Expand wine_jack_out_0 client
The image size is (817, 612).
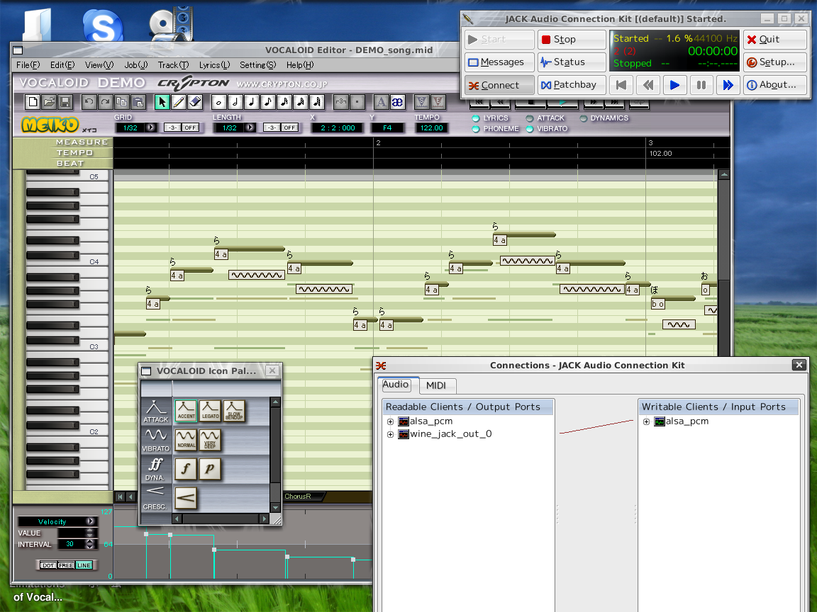tap(390, 434)
